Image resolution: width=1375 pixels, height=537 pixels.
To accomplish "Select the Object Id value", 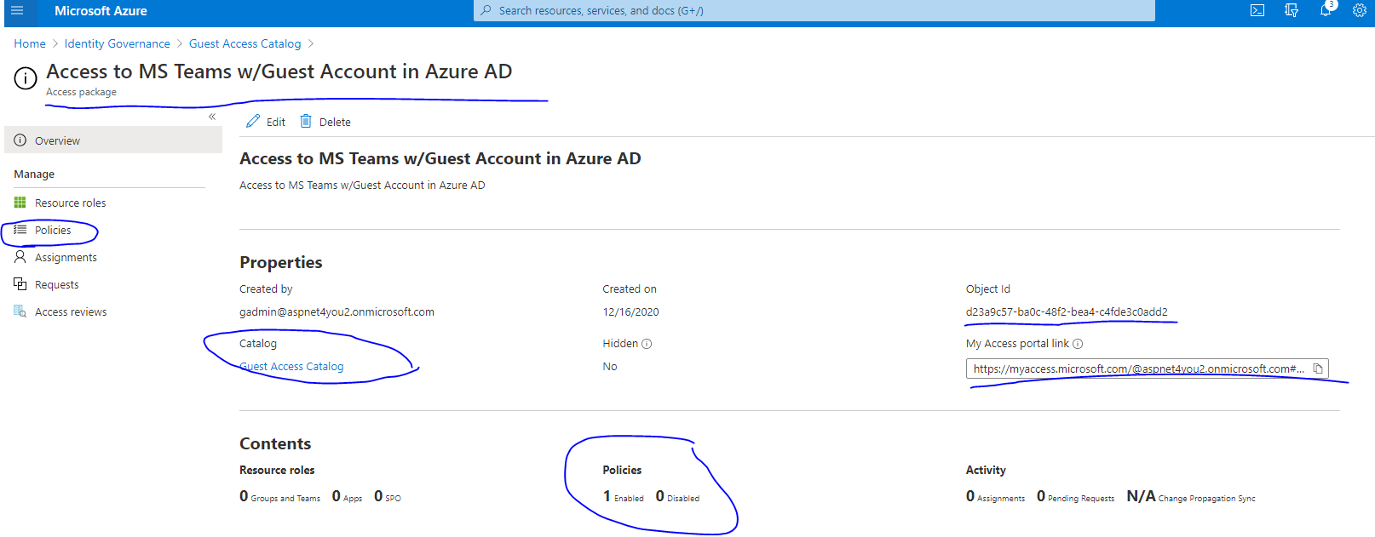I will pyautogui.click(x=1067, y=311).
